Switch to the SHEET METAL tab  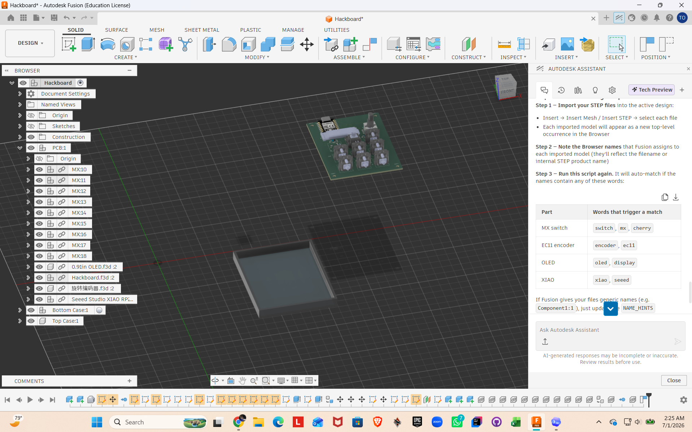[x=202, y=30]
